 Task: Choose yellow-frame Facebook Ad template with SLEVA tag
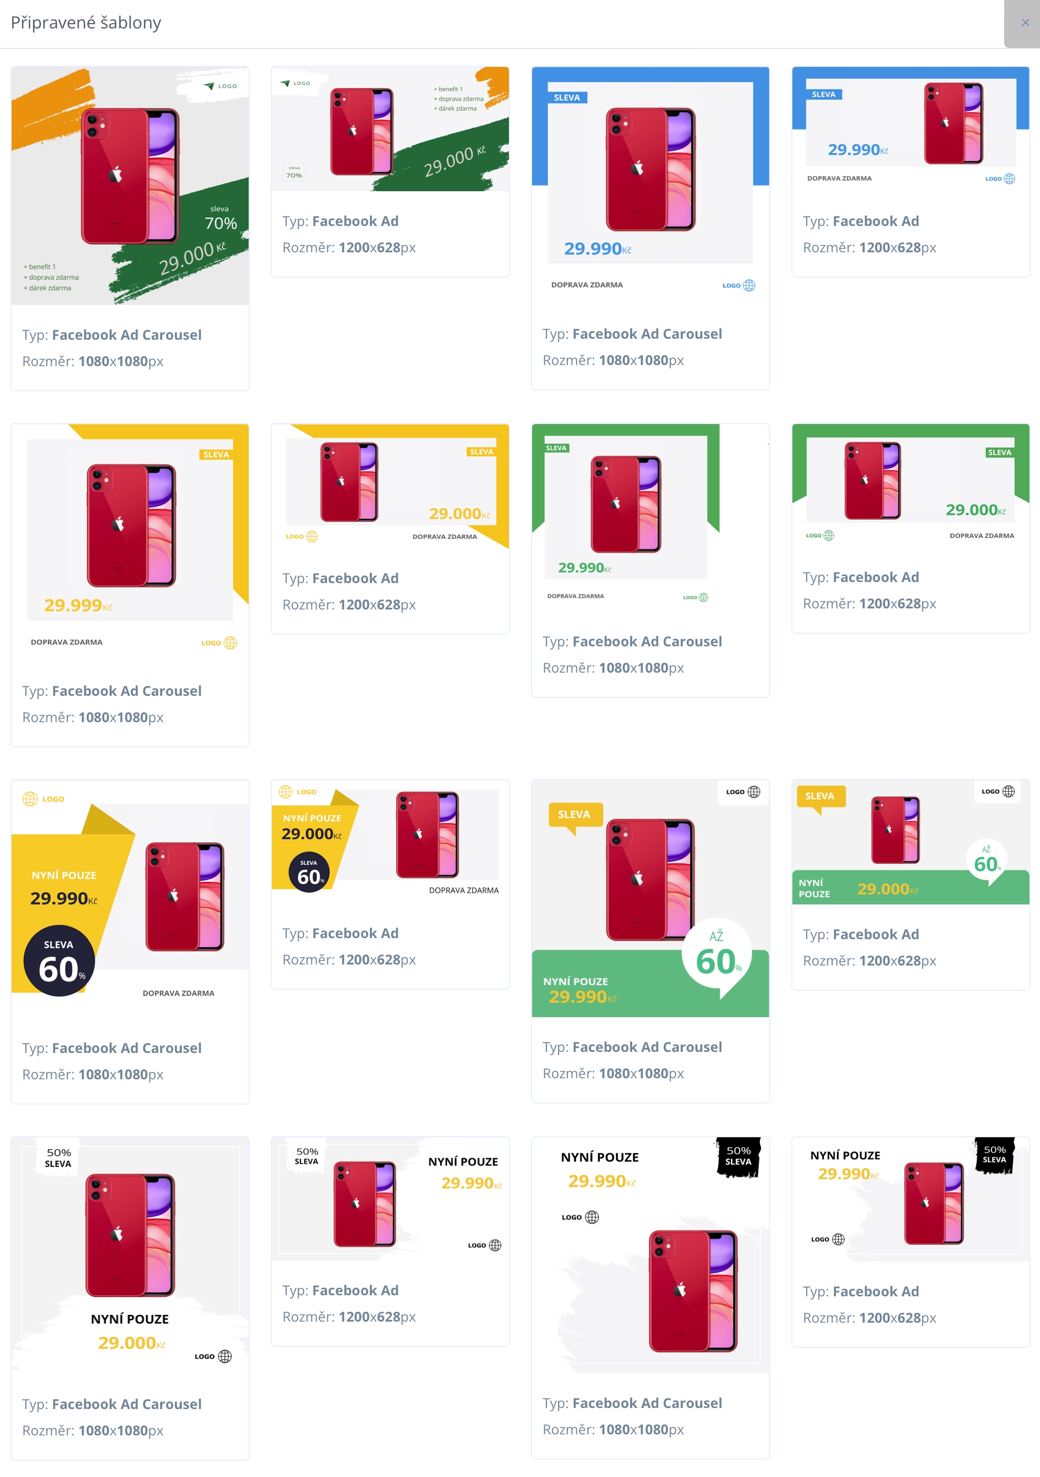coord(390,486)
